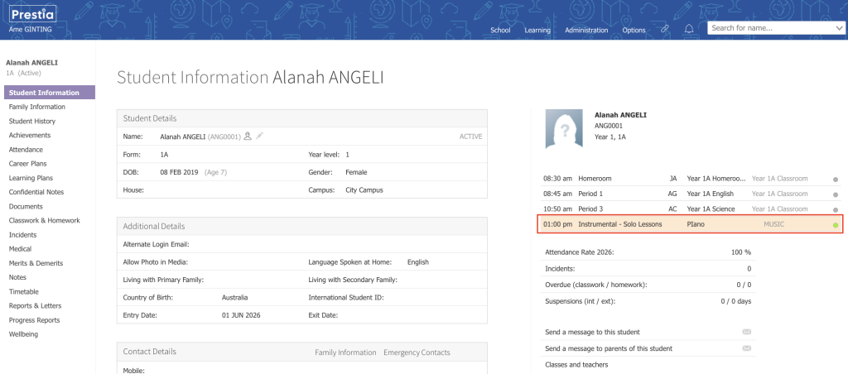Click the person icon next to student name
Screen dimensions: 848x374
248,137
